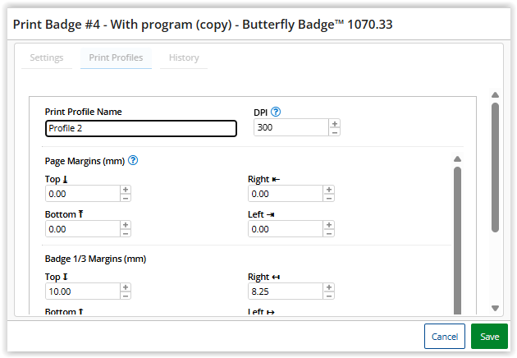
Task: Open the DPI help icon
Action: coord(276,112)
